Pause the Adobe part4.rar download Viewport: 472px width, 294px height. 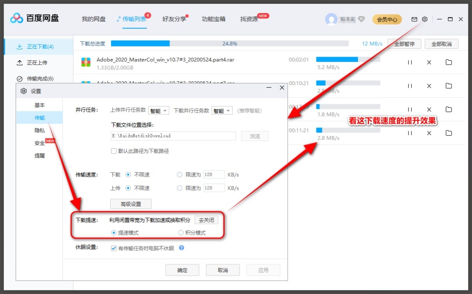410,62
